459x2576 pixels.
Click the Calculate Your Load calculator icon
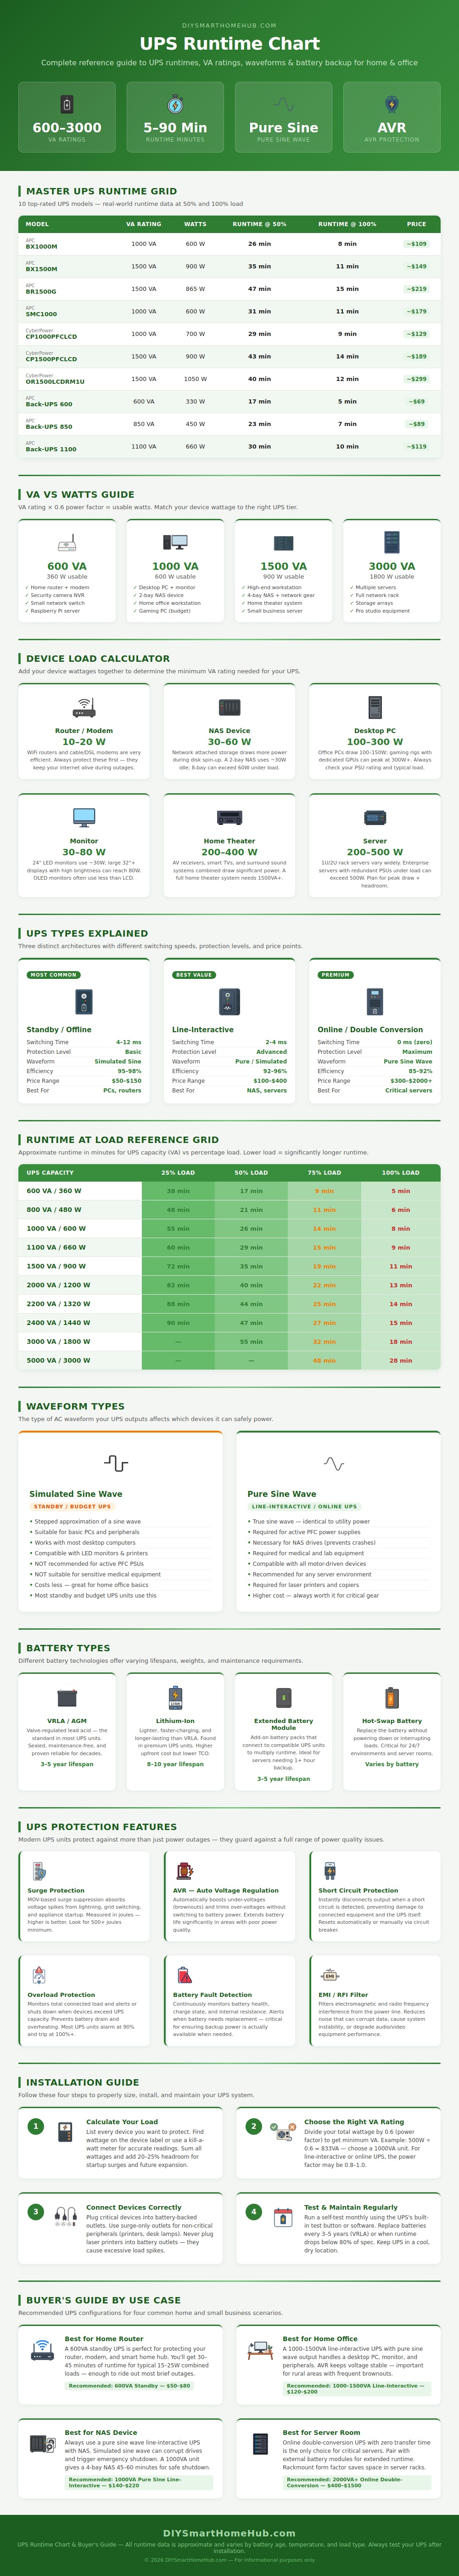[x=66, y=2131]
